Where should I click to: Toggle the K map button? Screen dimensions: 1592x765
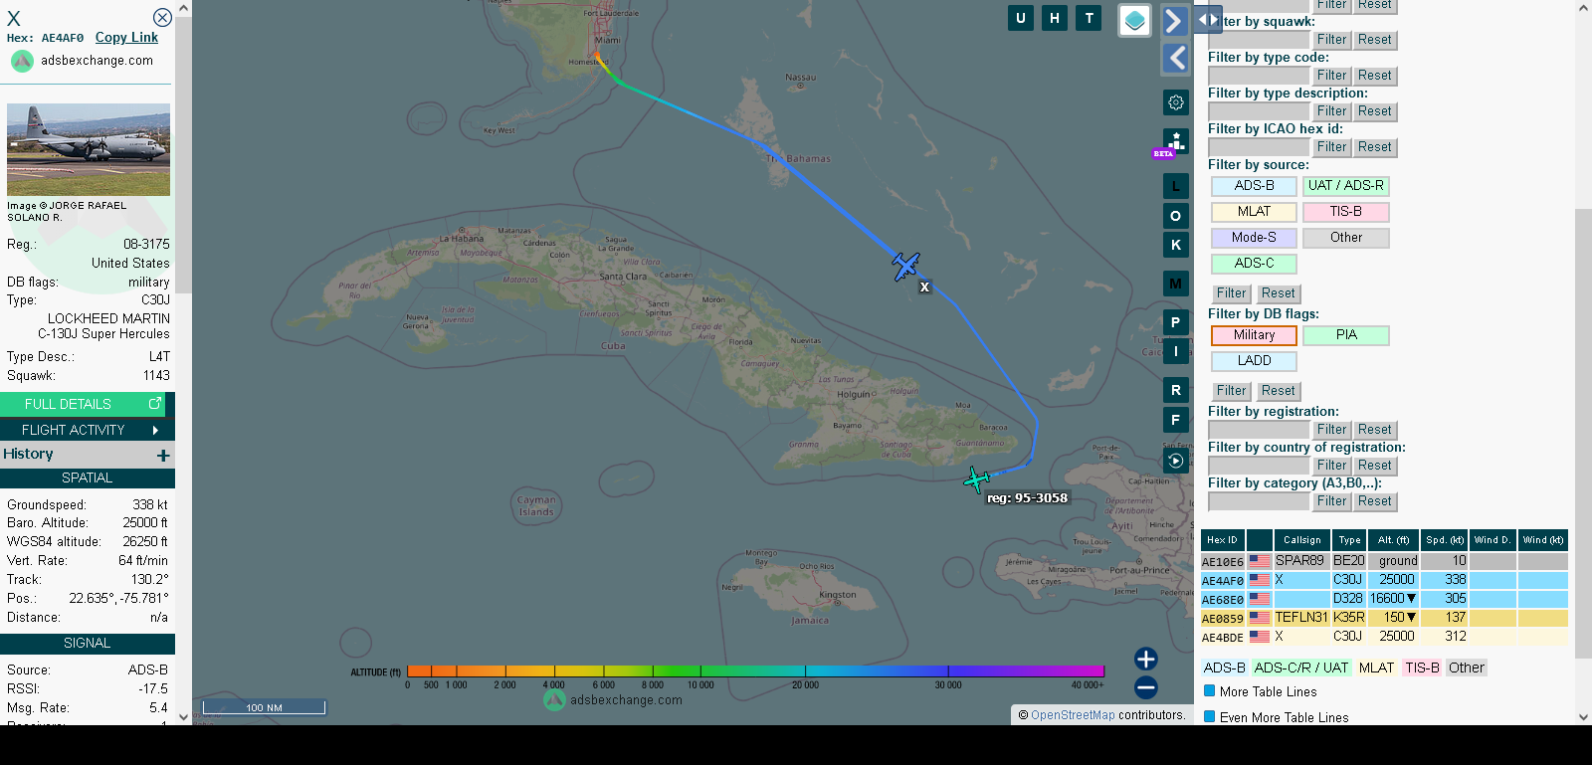[1176, 245]
